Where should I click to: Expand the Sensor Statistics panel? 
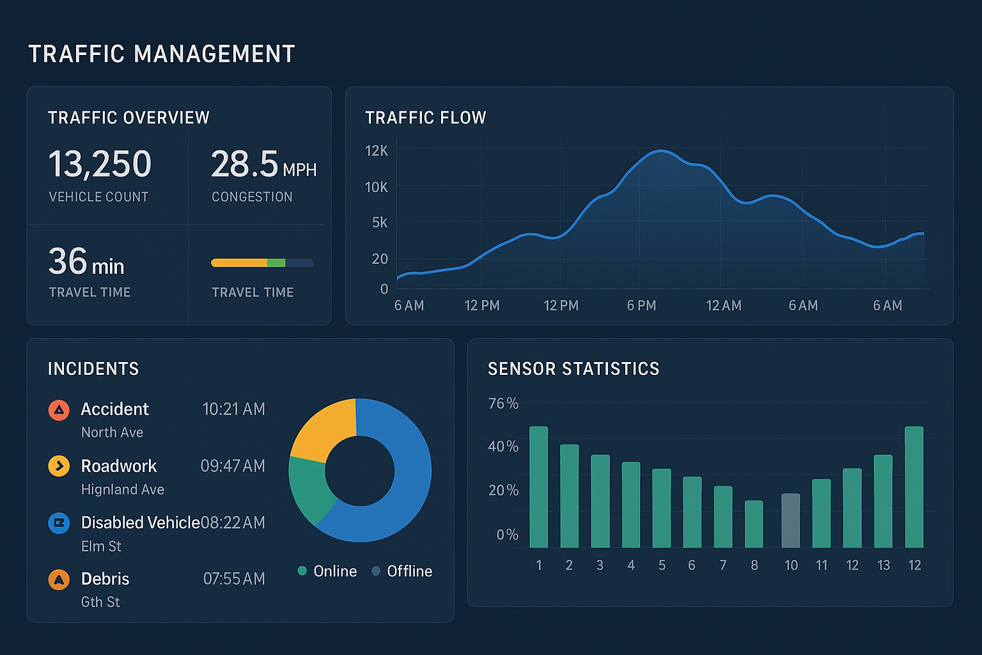click(573, 368)
